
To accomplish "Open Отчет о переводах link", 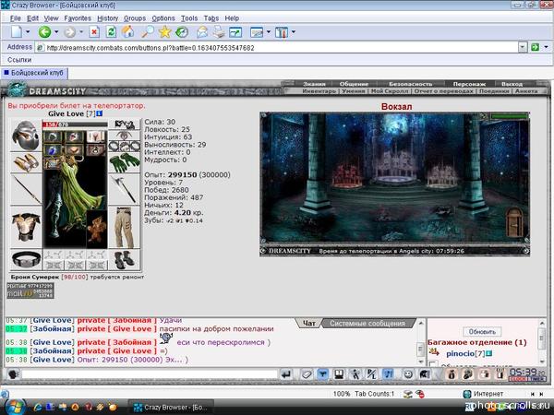I will [443, 91].
